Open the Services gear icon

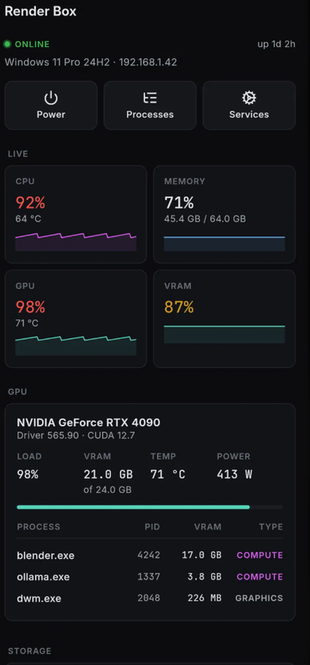coord(249,99)
